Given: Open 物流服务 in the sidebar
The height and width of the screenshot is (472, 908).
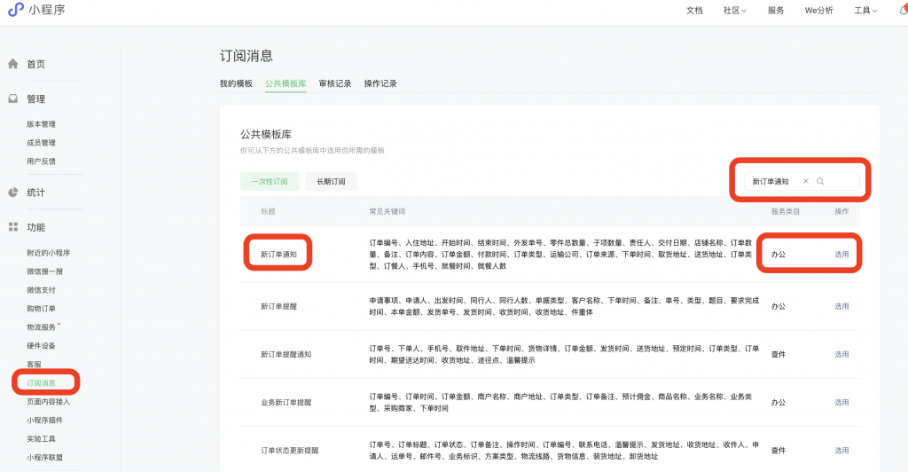Looking at the screenshot, I should coord(41,327).
